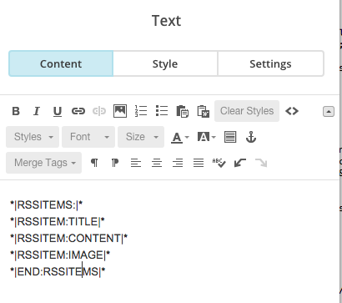342x303 pixels.
Task: Click the *|RSSITEMS:|* line
Action: coord(47,205)
